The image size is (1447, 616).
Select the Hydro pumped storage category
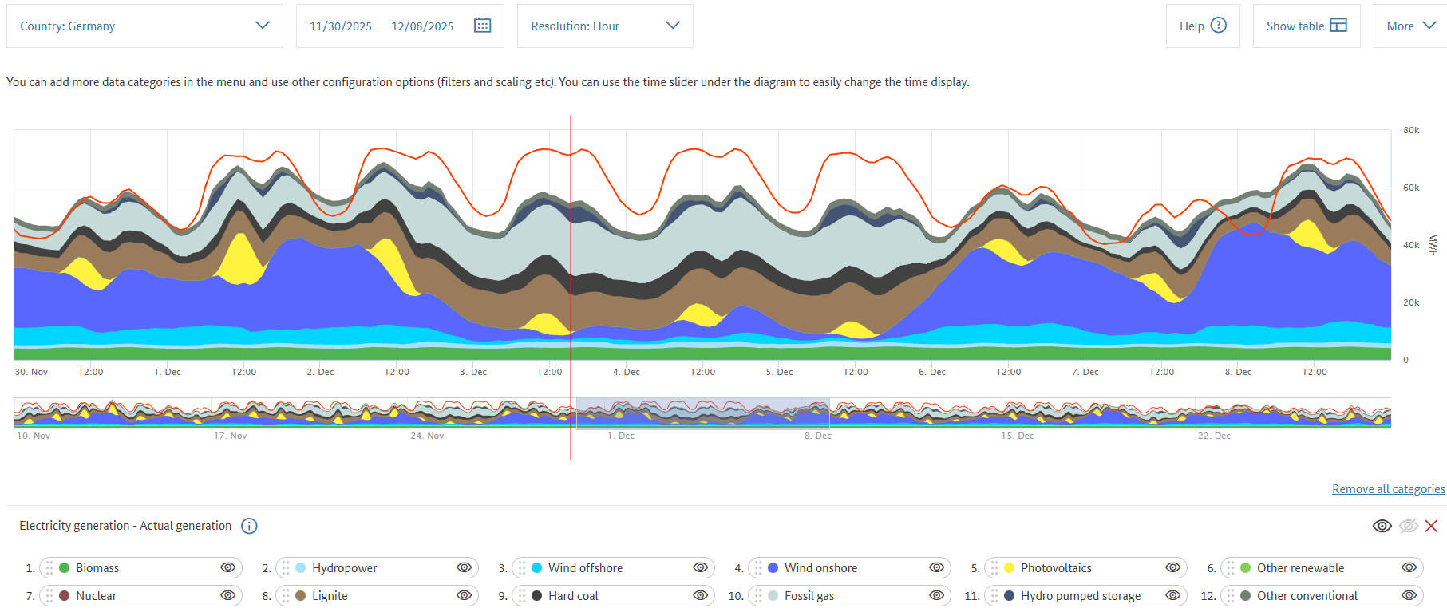(x=1080, y=596)
